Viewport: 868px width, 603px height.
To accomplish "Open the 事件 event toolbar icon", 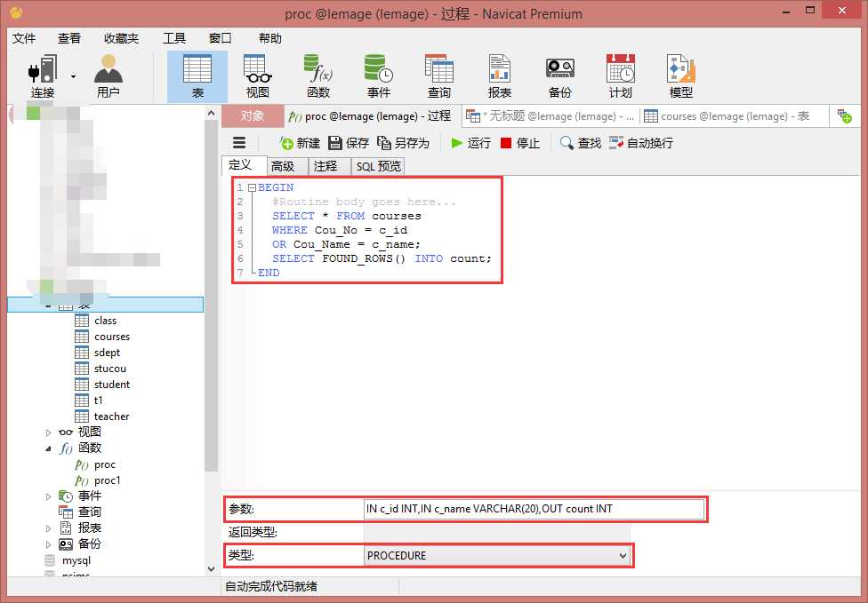I will tap(379, 76).
